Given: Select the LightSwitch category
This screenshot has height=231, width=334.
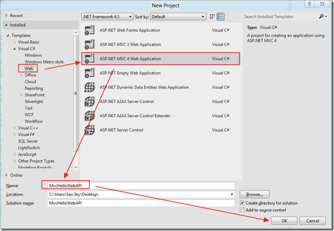Looking at the screenshot, I should 29,147.
